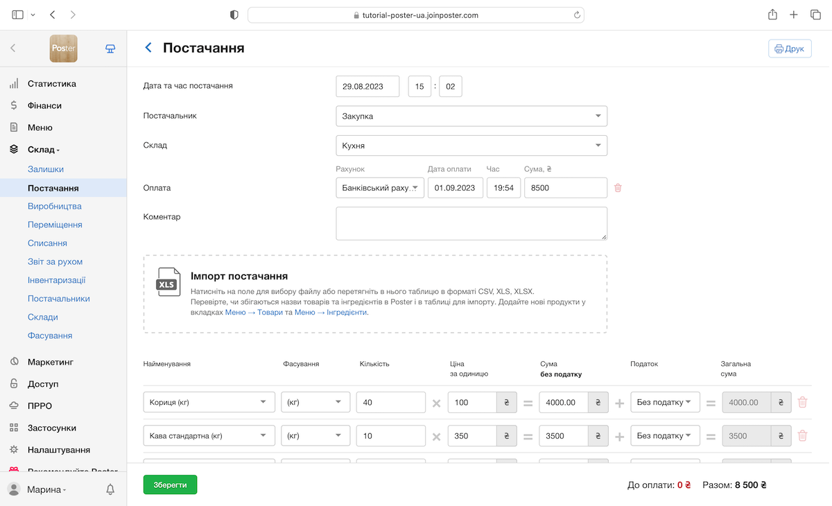Open Залишки in sidebar
Screen dimensions: 832x506
[46, 169]
